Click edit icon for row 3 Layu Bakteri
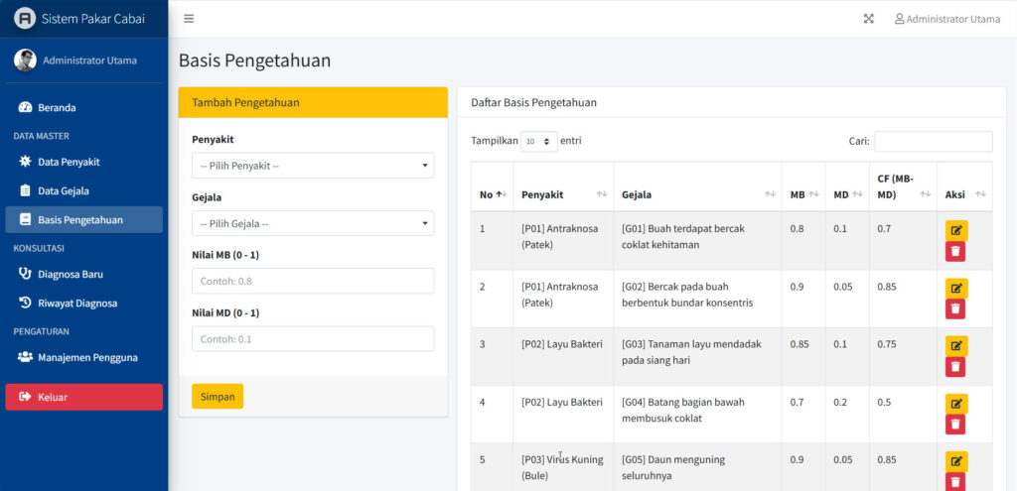This screenshot has width=1017, height=491. pos(955,346)
